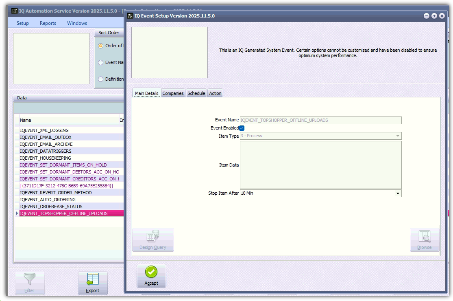Maximize the IQ Event Setup window
The height and width of the screenshot is (301, 453).
pos(434,16)
